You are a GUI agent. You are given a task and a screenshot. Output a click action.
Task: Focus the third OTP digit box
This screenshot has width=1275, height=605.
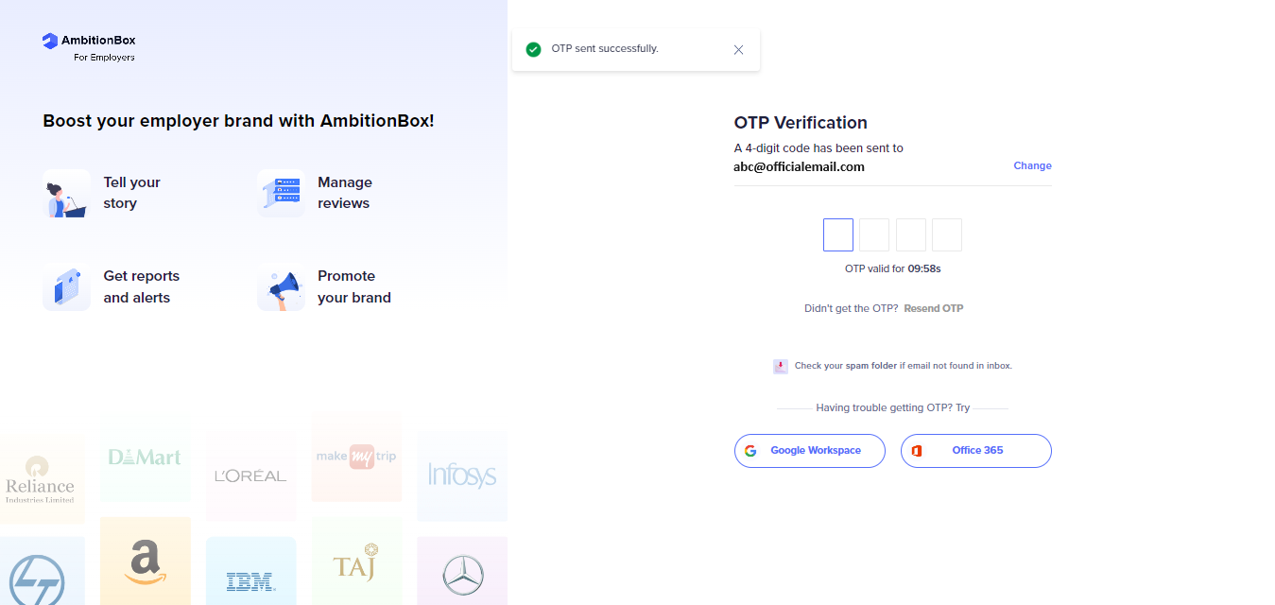click(911, 234)
